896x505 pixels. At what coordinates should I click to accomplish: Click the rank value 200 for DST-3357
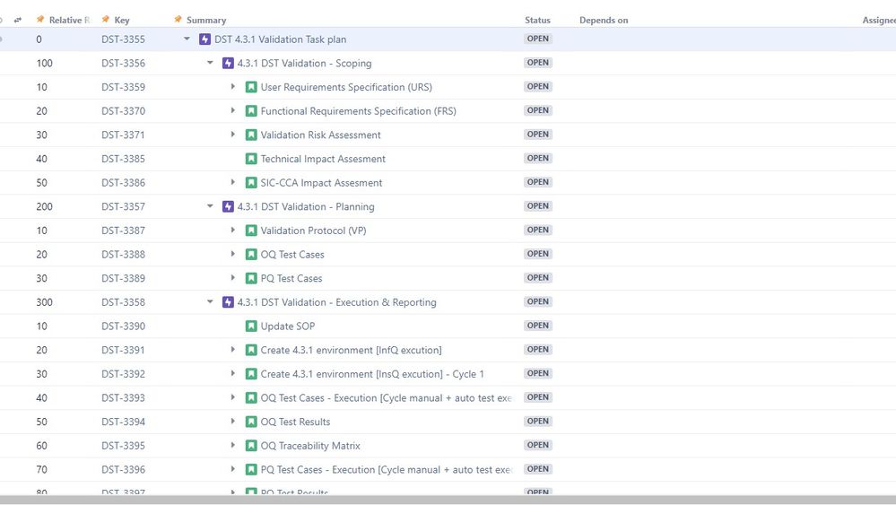(x=45, y=207)
